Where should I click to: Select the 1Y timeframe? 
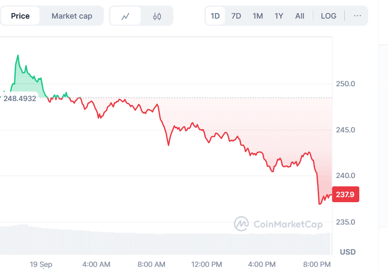point(279,16)
